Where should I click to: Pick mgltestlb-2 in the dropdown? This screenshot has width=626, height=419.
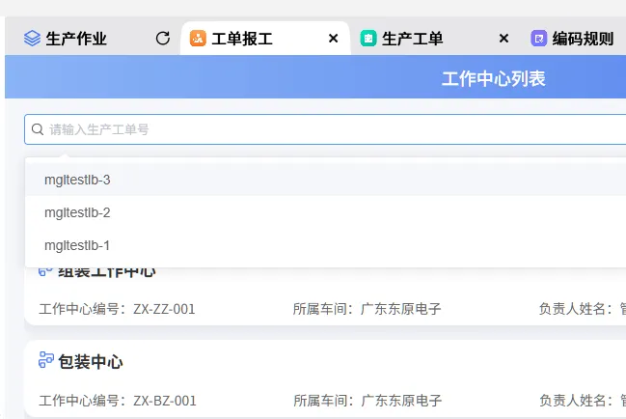(x=77, y=212)
